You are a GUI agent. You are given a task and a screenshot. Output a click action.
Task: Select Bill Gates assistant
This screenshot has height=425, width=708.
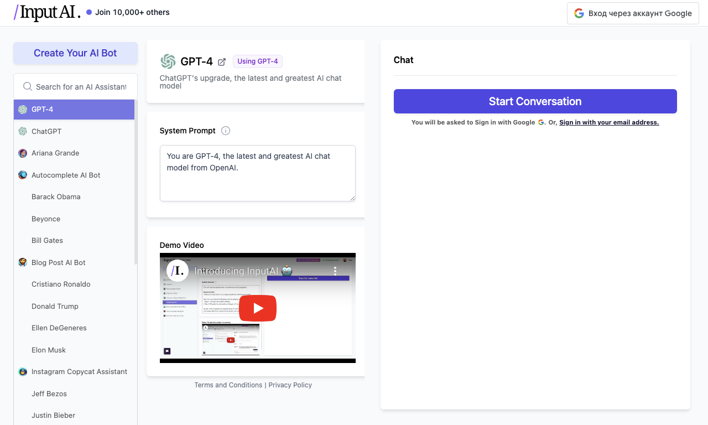coord(74,241)
